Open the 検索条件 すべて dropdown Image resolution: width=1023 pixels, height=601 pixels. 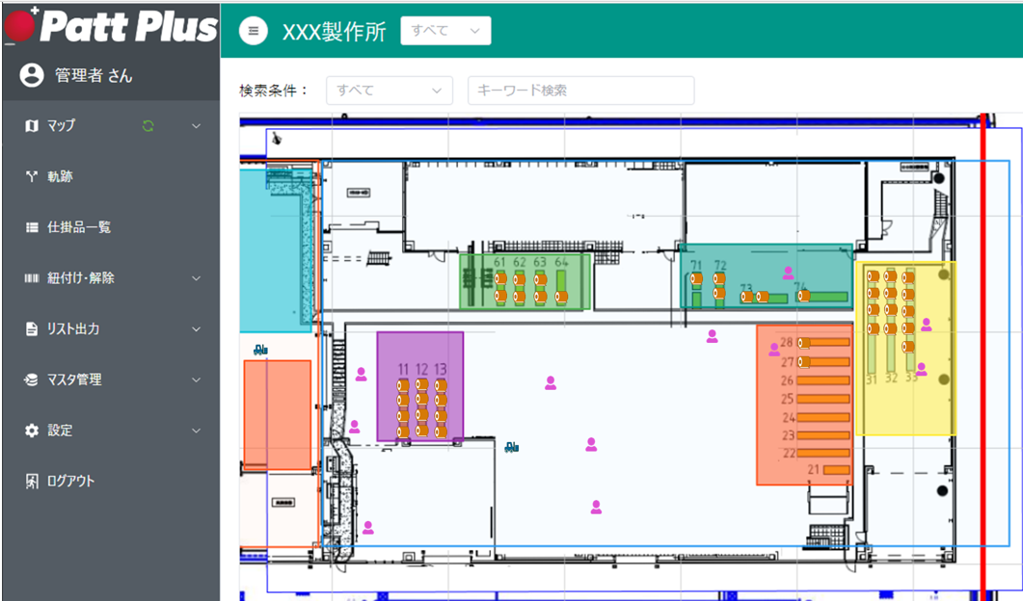pyautogui.click(x=390, y=90)
